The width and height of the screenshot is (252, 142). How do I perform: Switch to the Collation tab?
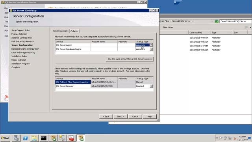[x=74, y=31]
